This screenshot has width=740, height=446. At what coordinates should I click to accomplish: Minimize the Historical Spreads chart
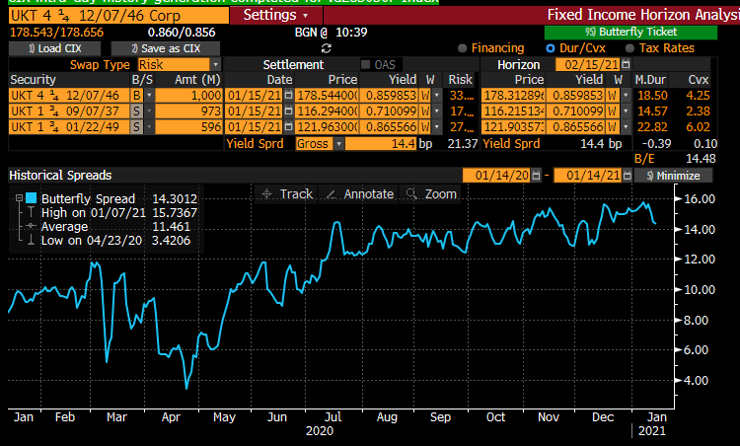pos(674,176)
